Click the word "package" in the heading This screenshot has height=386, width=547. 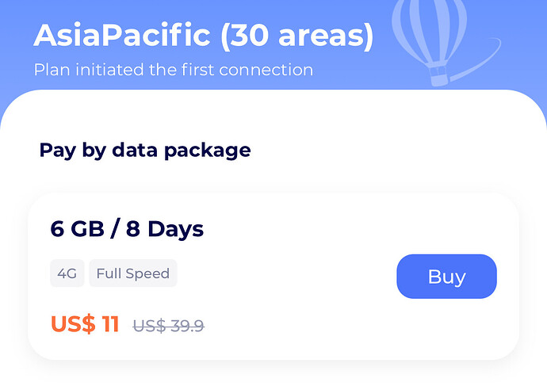(207, 151)
